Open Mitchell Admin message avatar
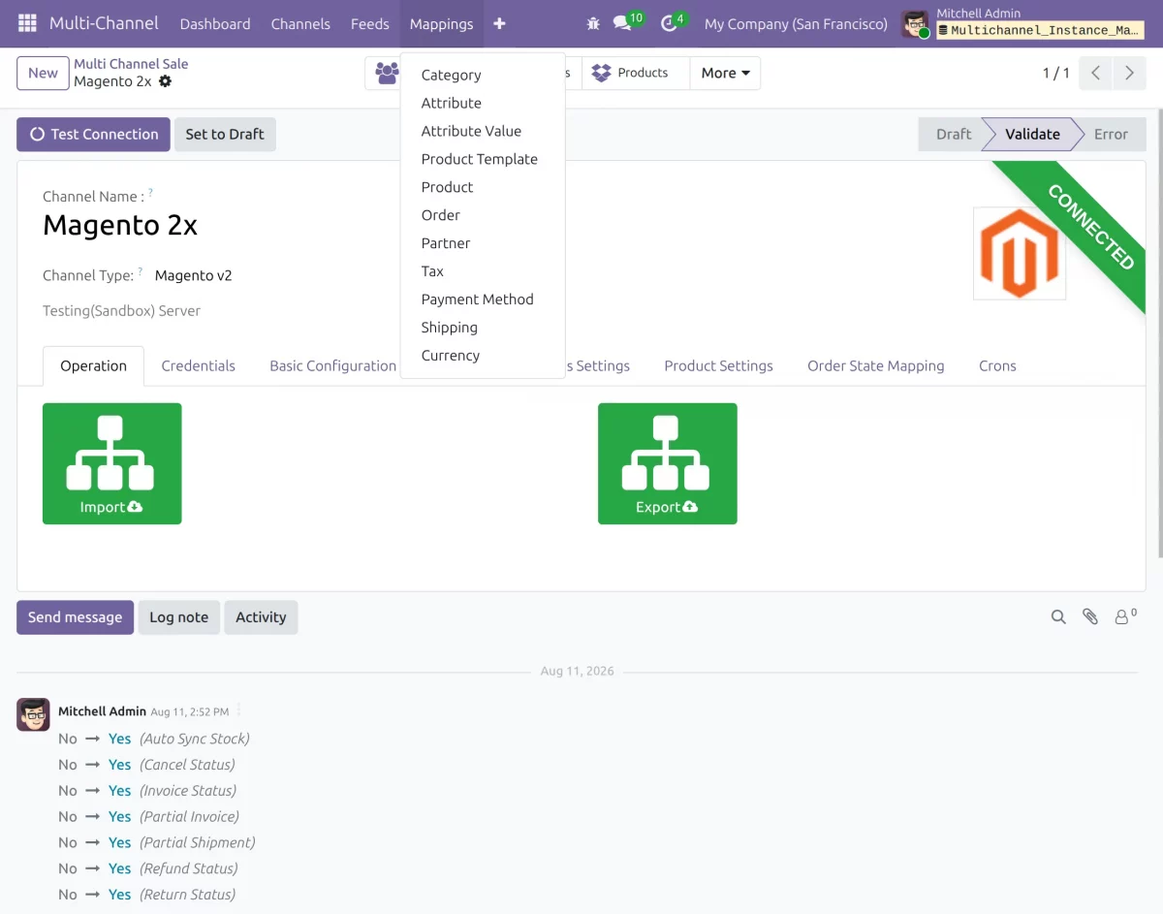Screen dimensions: 1163x914 pos(33,714)
